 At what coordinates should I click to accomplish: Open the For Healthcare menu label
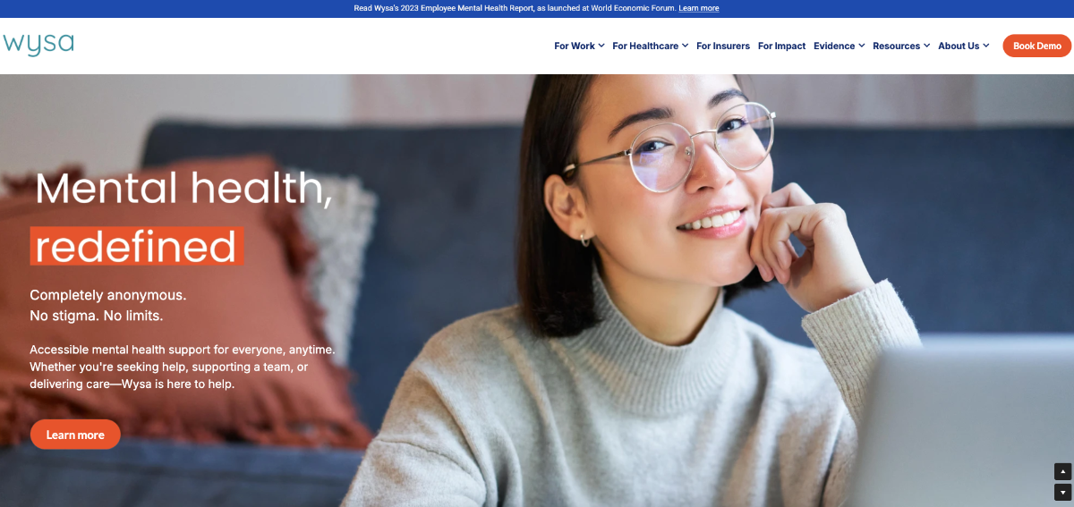644,46
